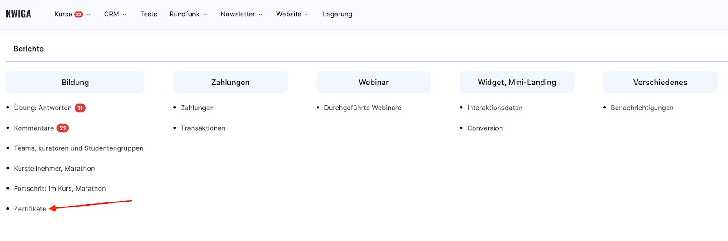Expand the Rundfunk dropdown
The image size is (728, 241).
click(x=188, y=14)
